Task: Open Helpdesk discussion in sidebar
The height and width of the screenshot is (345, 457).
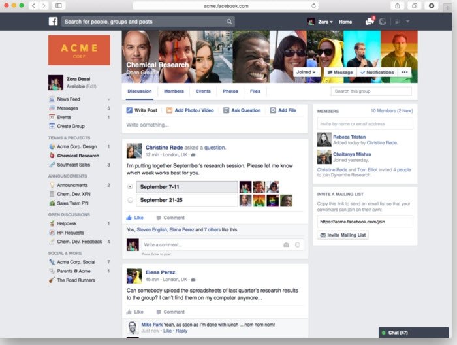Action: point(67,223)
